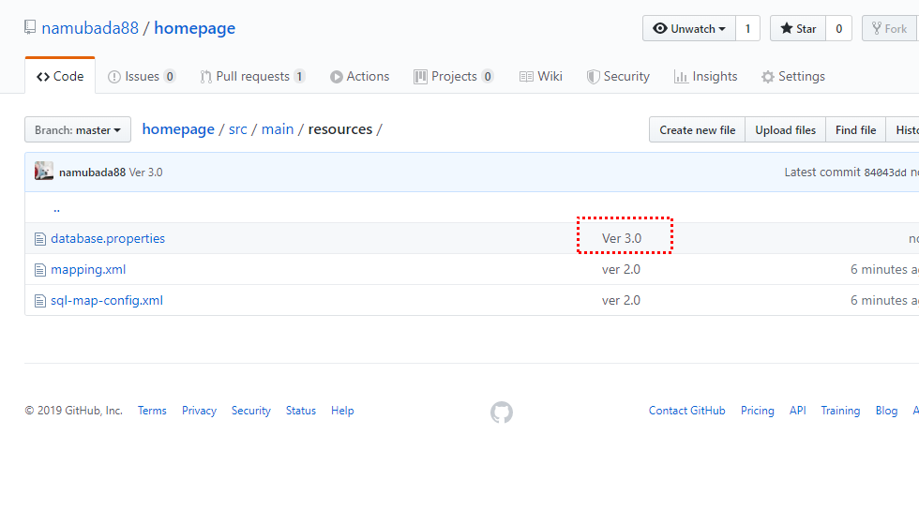Image resolution: width=919 pixels, height=525 pixels.
Task: Go up to parent directory ..
Action: pyautogui.click(x=57, y=208)
